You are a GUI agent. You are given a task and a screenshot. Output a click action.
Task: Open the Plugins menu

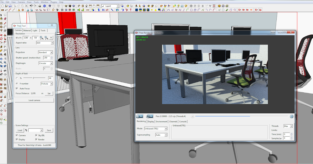coord(54,2)
